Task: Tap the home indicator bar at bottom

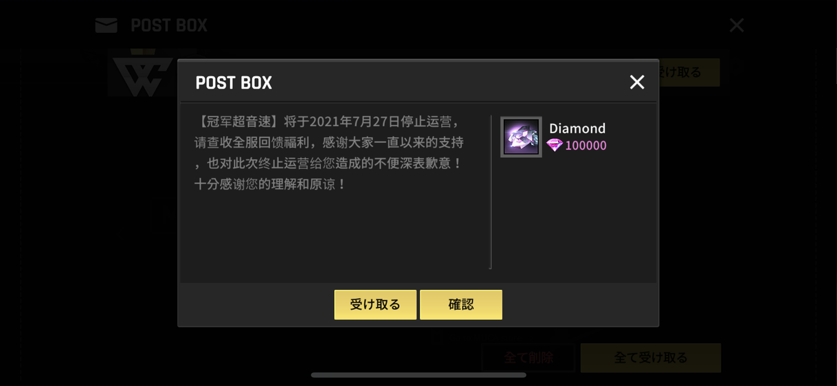Action: coord(418,375)
